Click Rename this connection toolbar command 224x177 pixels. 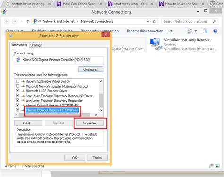tap(145, 31)
